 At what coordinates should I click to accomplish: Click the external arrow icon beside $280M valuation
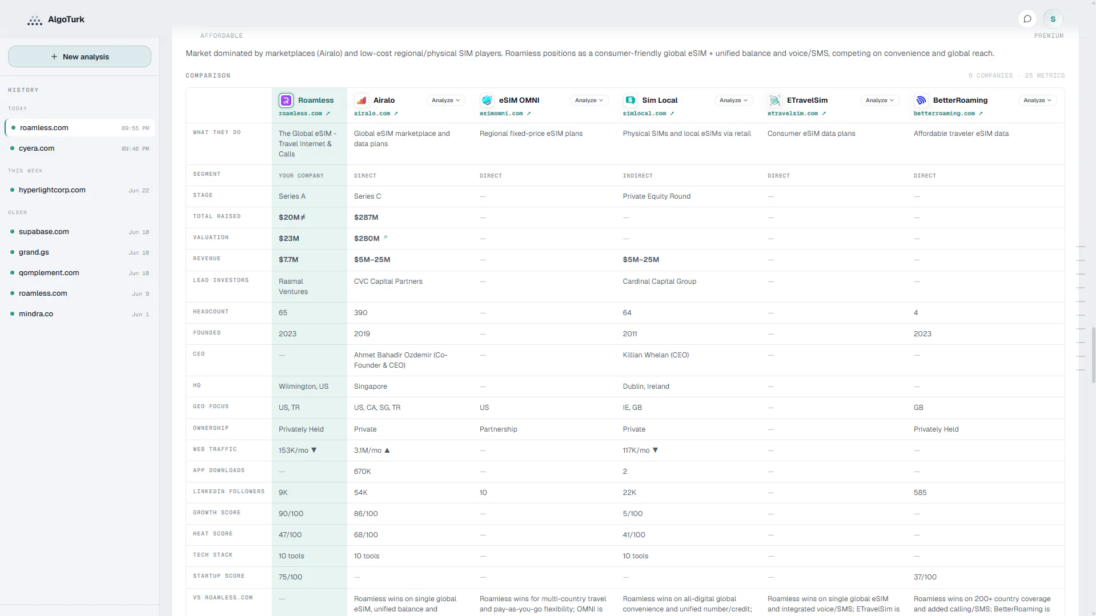385,237
